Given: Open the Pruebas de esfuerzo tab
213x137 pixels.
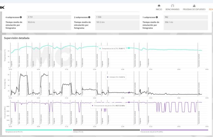Looking at the screenshot, I should click(x=194, y=9).
